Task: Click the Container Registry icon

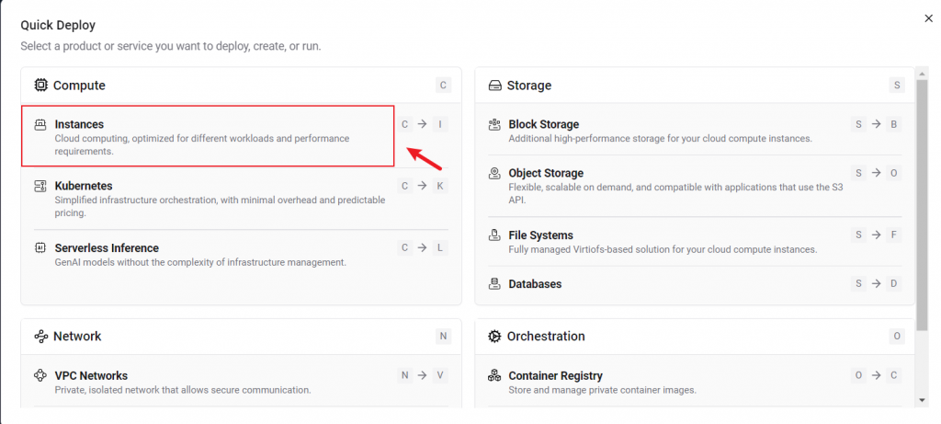Action: tap(494, 376)
